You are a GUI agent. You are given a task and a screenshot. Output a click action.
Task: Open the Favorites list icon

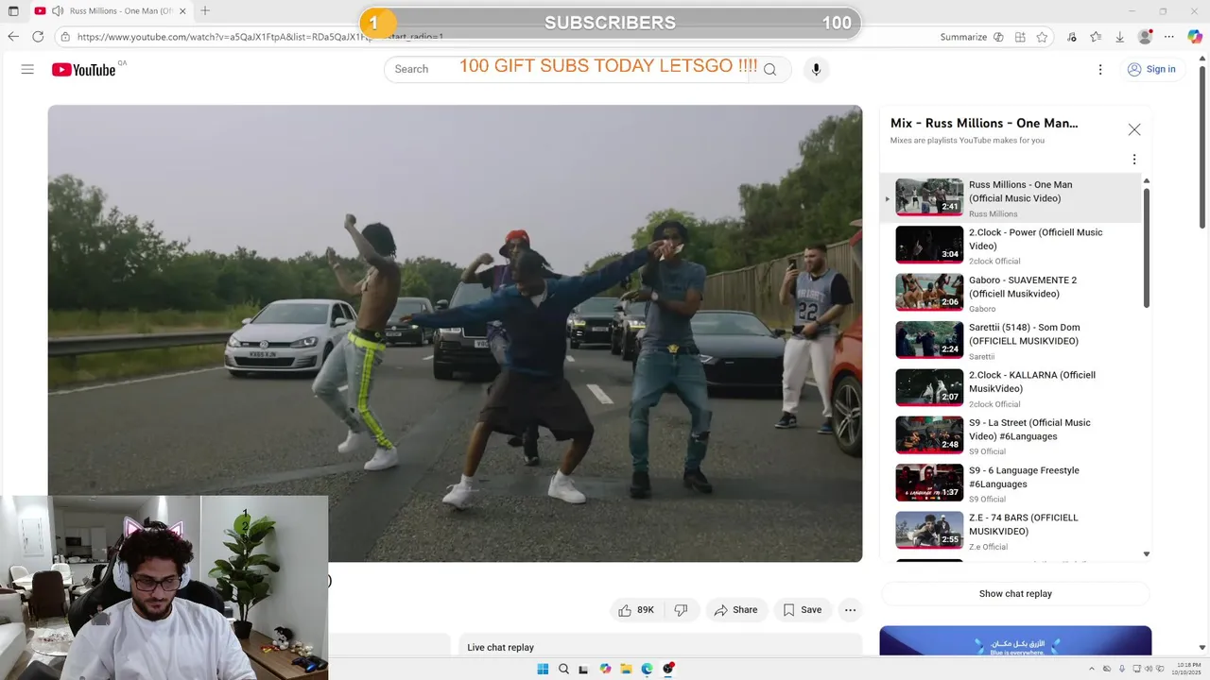(x=1096, y=37)
